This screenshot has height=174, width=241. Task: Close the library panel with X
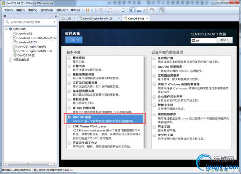(56, 16)
